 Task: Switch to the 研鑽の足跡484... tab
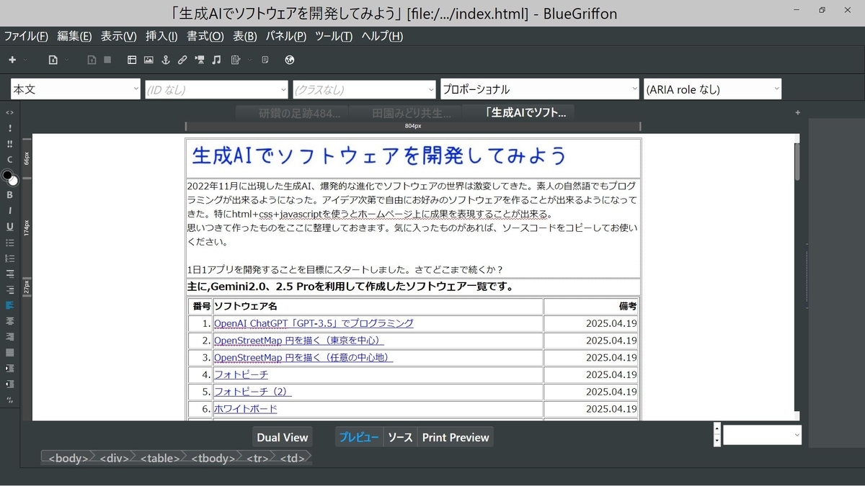pos(293,112)
